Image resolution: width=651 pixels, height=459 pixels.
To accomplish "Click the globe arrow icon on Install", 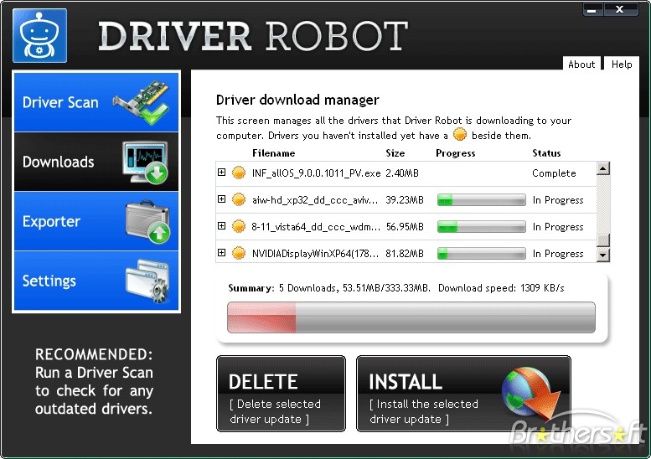I will (x=530, y=392).
